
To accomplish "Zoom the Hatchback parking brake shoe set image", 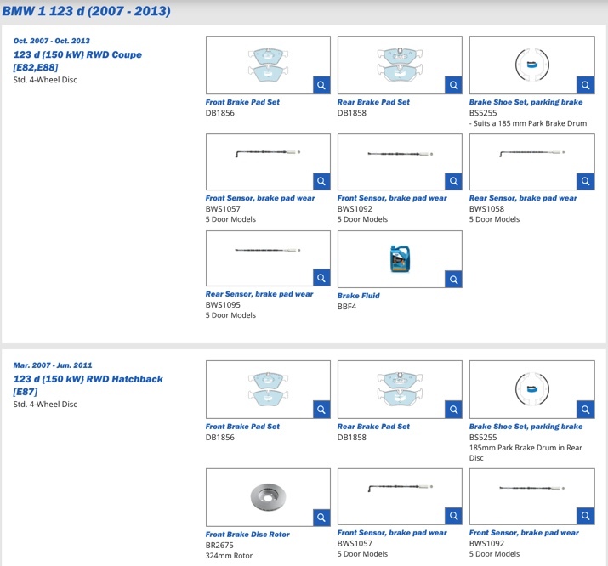I will click(x=586, y=410).
